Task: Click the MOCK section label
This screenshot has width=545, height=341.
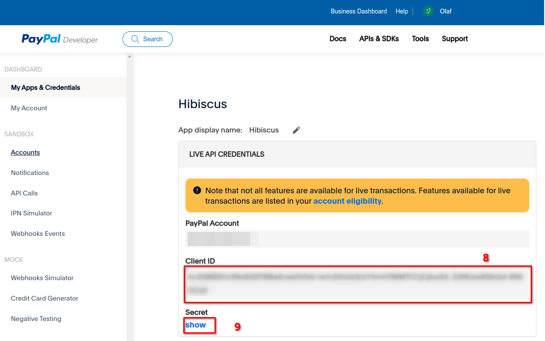Action: point(14,260)
